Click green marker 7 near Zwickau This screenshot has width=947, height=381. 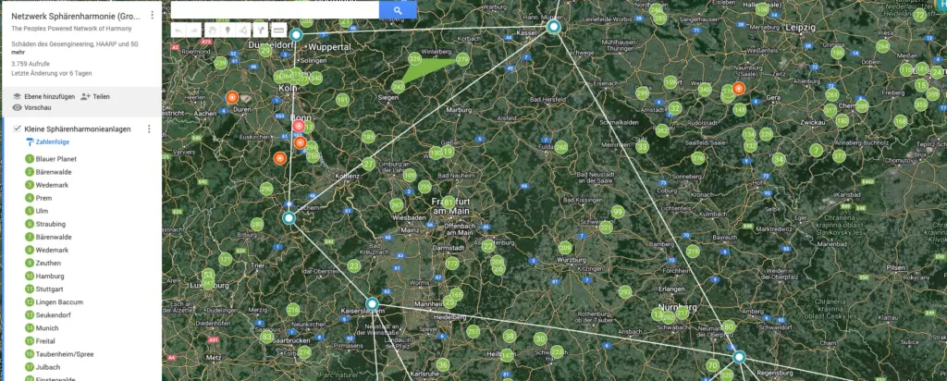[817, 150]
